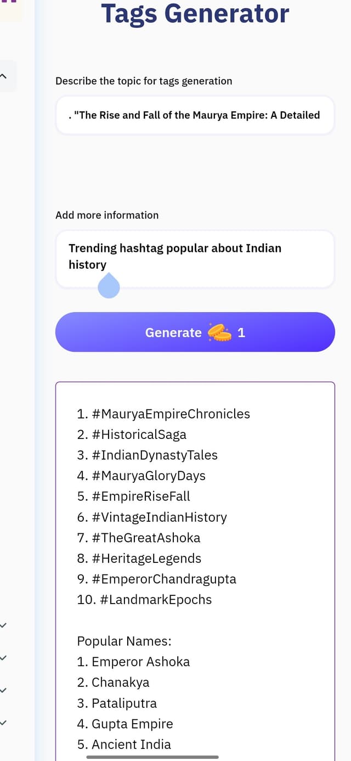Focus the topic field containing Maurya Empire title
This screenshot has width=351, height=761.
[195, 115]
